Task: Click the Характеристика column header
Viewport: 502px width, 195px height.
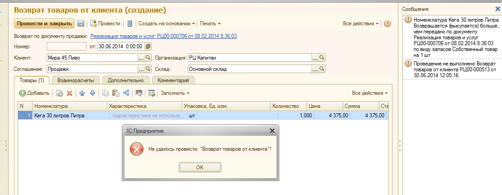Action: coord(144,106)
